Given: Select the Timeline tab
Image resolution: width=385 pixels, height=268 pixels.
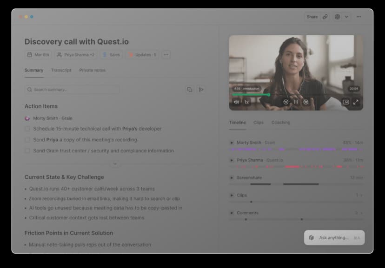Looking at the screenshot, I should 238,122.
